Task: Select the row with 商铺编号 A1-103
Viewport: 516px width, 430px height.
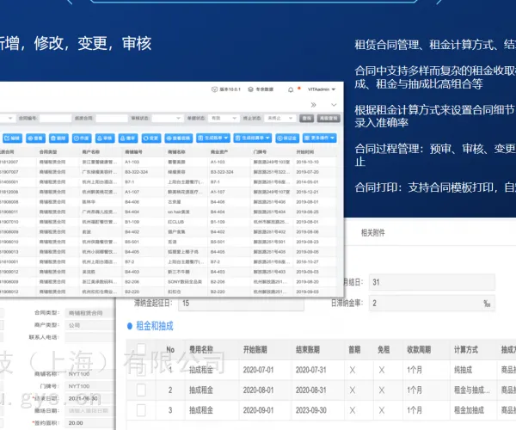Action: click(169, 162)
